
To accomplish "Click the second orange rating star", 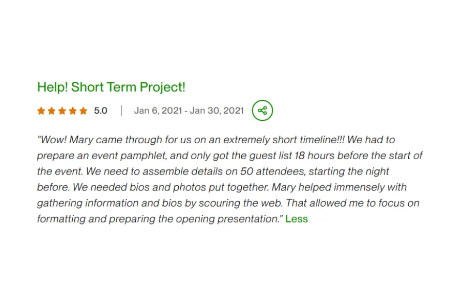I will [52, 111].
